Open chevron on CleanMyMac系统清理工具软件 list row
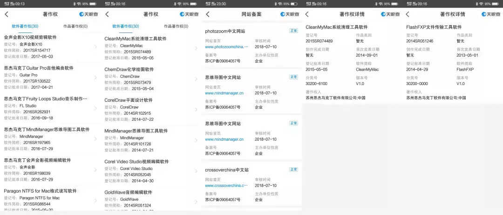Image resolution: width=503 pixels, height=215 pixels. 196,48
